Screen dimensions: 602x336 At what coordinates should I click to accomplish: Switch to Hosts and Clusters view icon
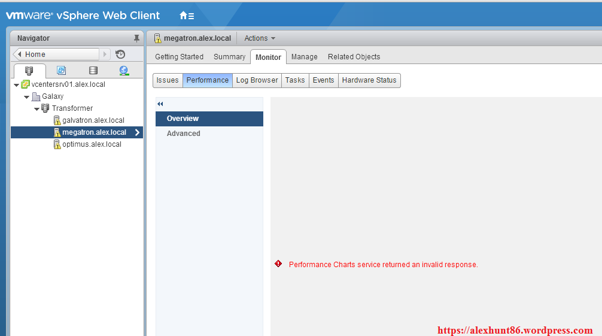pyautogui.click(x=29, y=71)
